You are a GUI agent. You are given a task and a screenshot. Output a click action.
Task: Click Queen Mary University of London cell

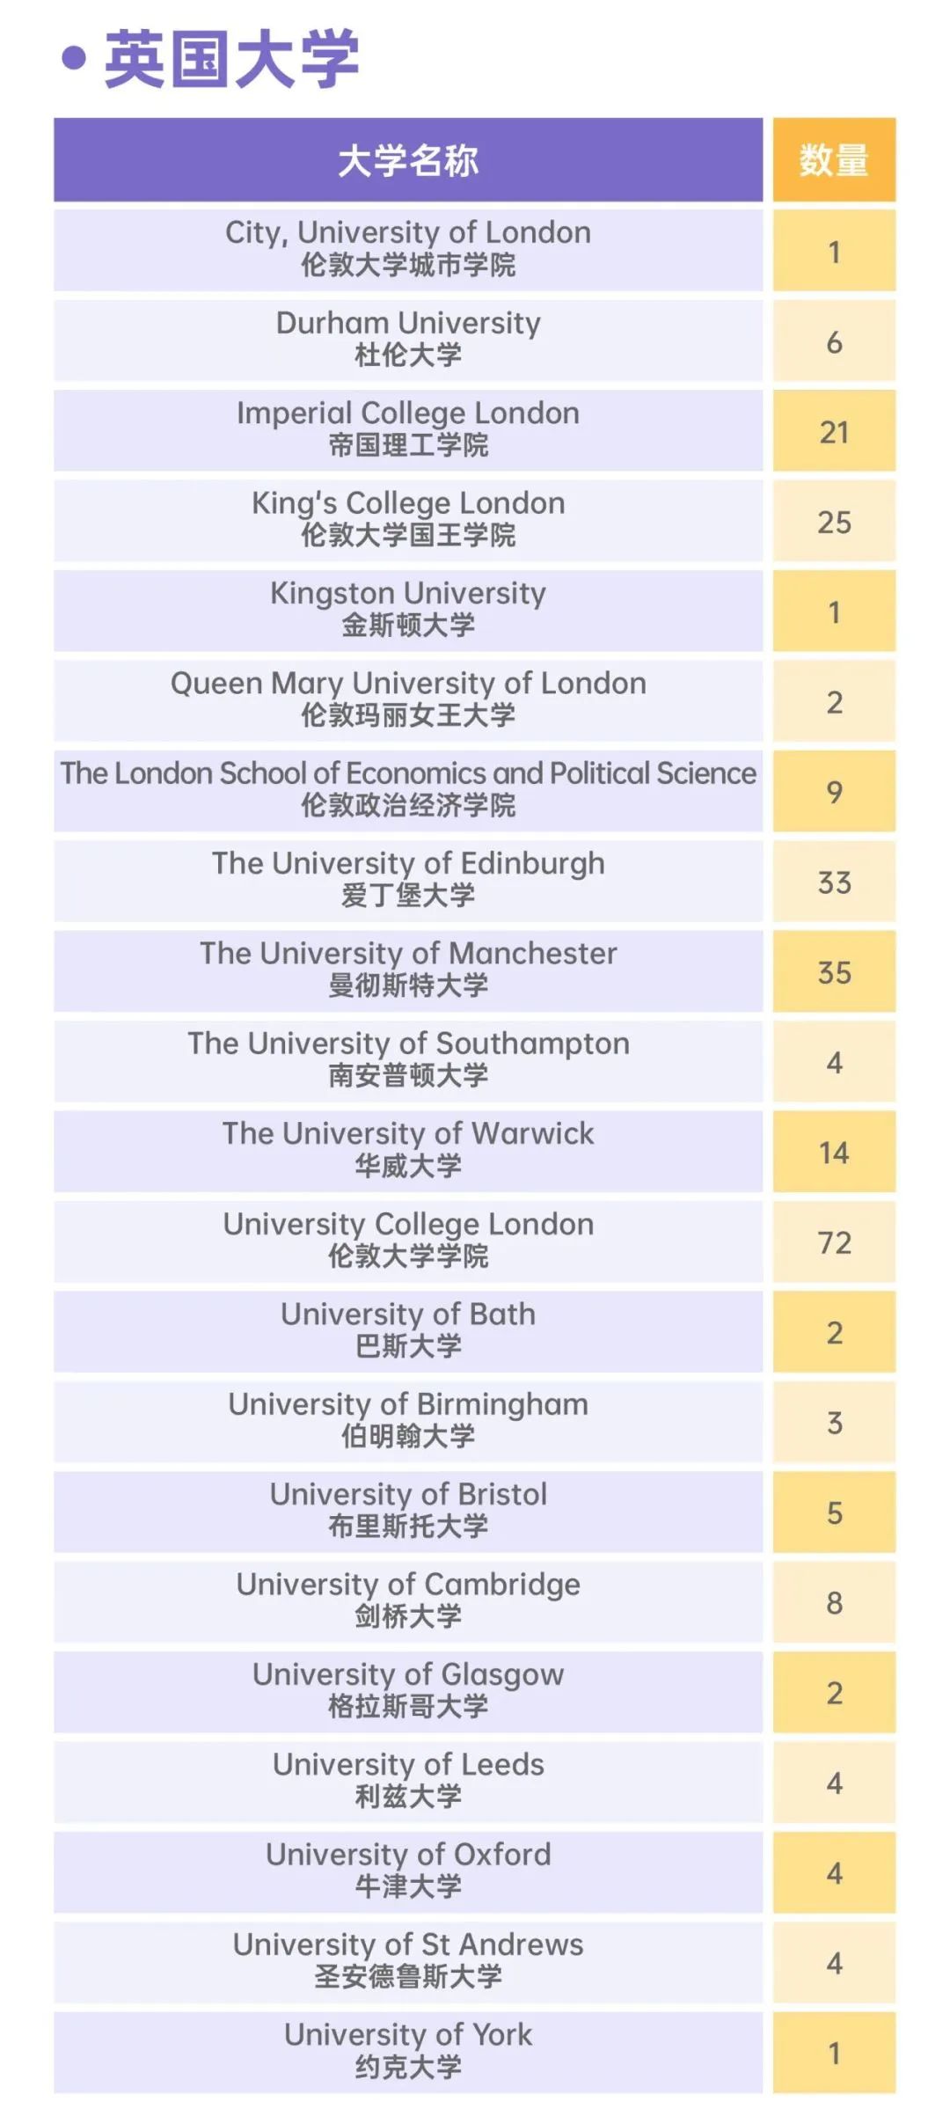pos(408,700)
